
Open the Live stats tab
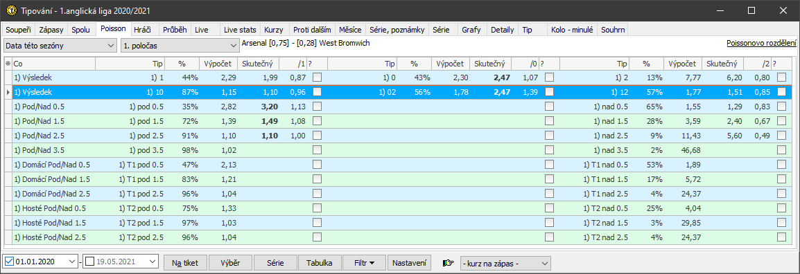coord(241,30)
